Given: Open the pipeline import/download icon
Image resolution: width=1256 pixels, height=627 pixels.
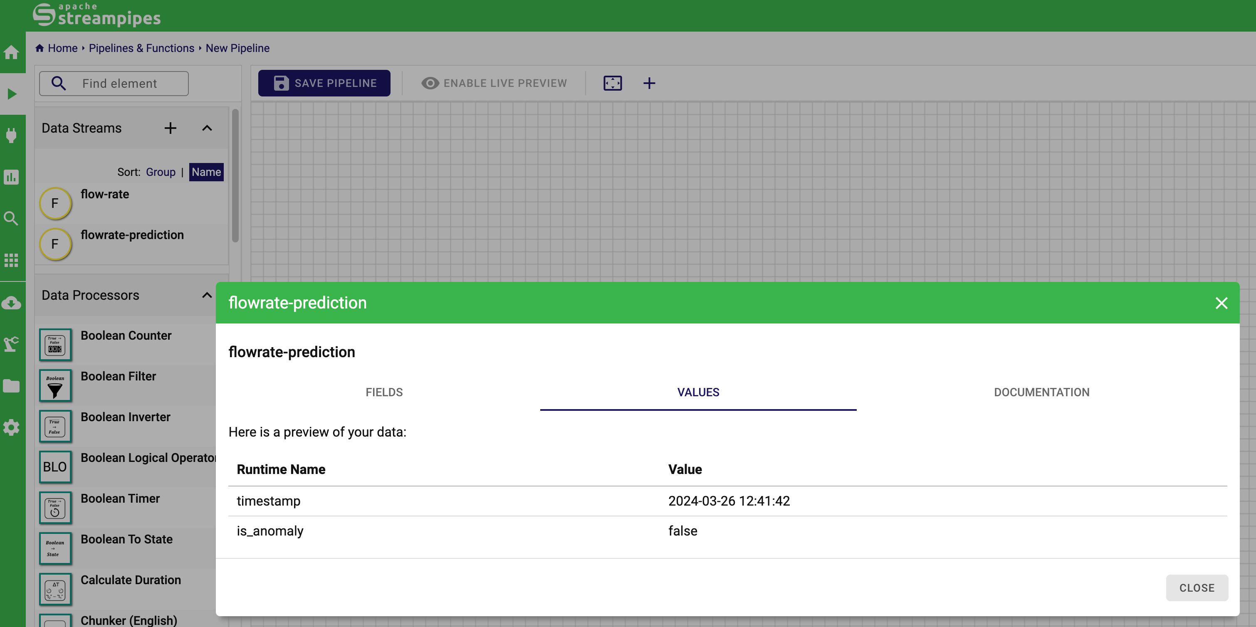Looking at the screenshot, I should coord(12,303).
